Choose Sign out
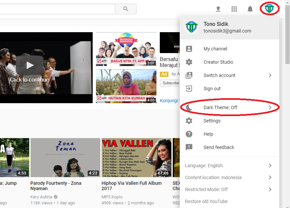Screen dimensions: 290x208 (230, 89)
